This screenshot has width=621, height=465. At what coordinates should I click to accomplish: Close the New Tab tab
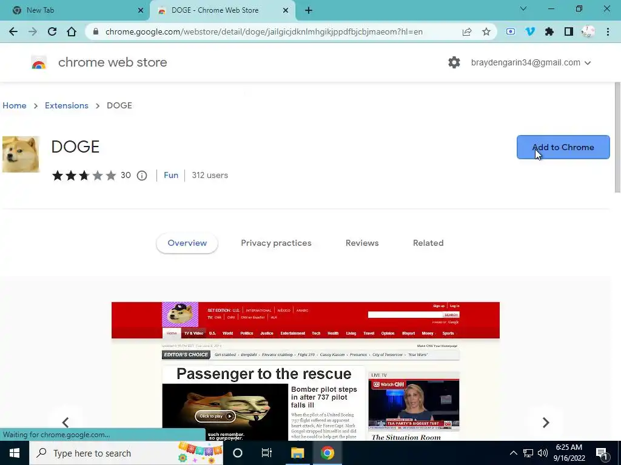pyautogui.click(x=141, y=10)
